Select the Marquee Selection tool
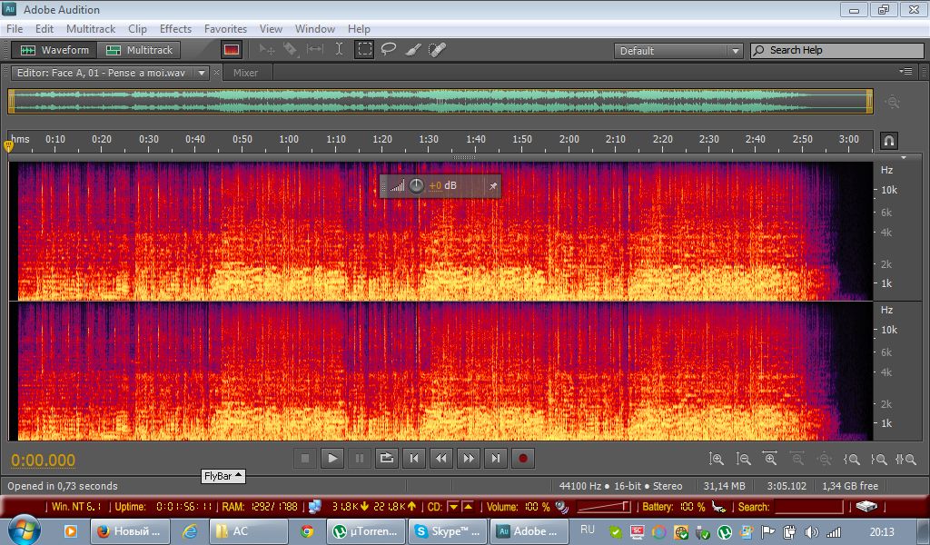The image size is (930, 545). 364,50
